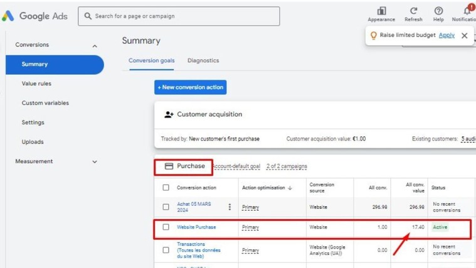Click the Customer acquisition heading
This screenshot has width=476, height=268.
pos(209,114)
